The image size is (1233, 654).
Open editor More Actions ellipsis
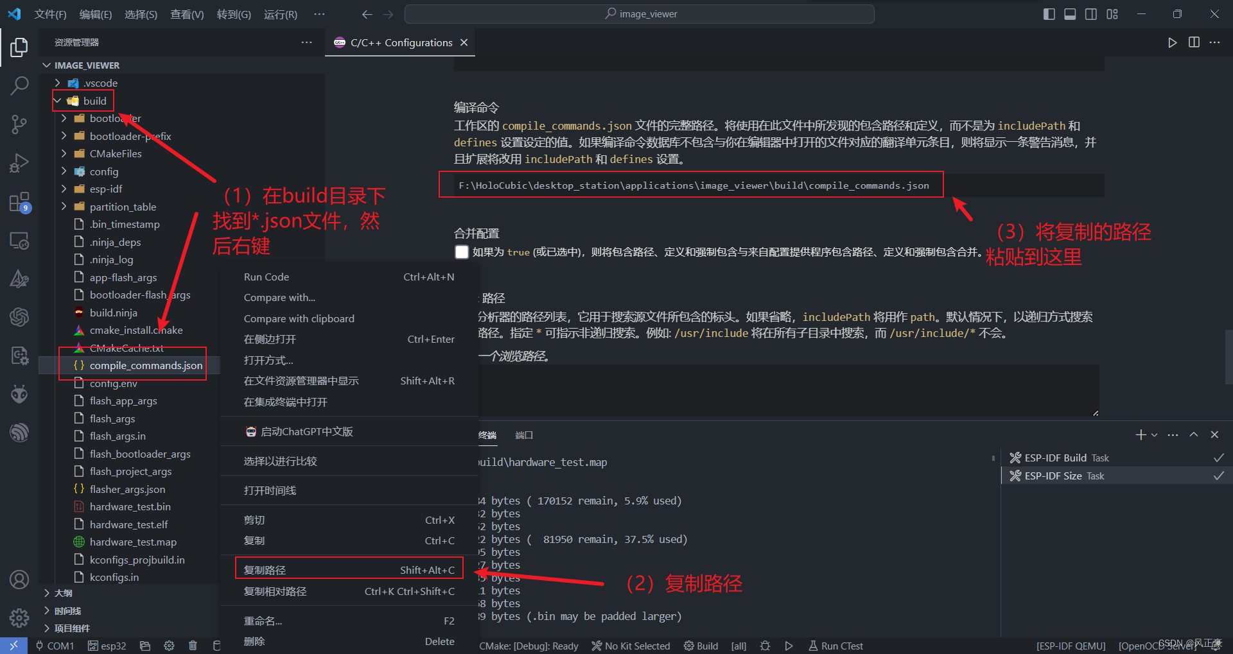[x=1214, y=42]
